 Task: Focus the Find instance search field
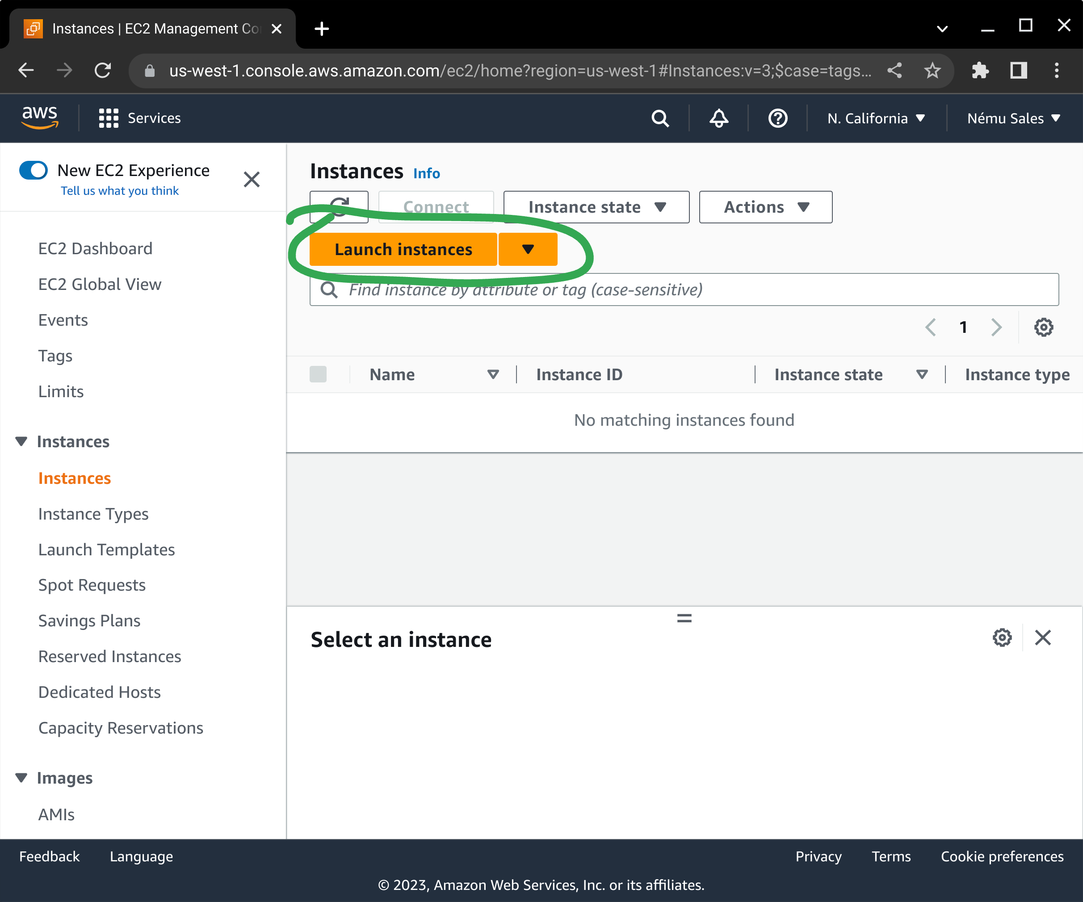[684, 289]
